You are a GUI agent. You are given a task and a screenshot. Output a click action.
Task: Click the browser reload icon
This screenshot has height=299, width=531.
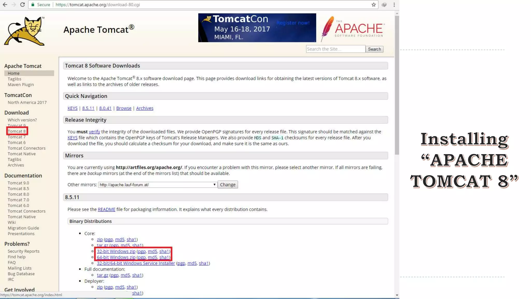coord(23,5)
